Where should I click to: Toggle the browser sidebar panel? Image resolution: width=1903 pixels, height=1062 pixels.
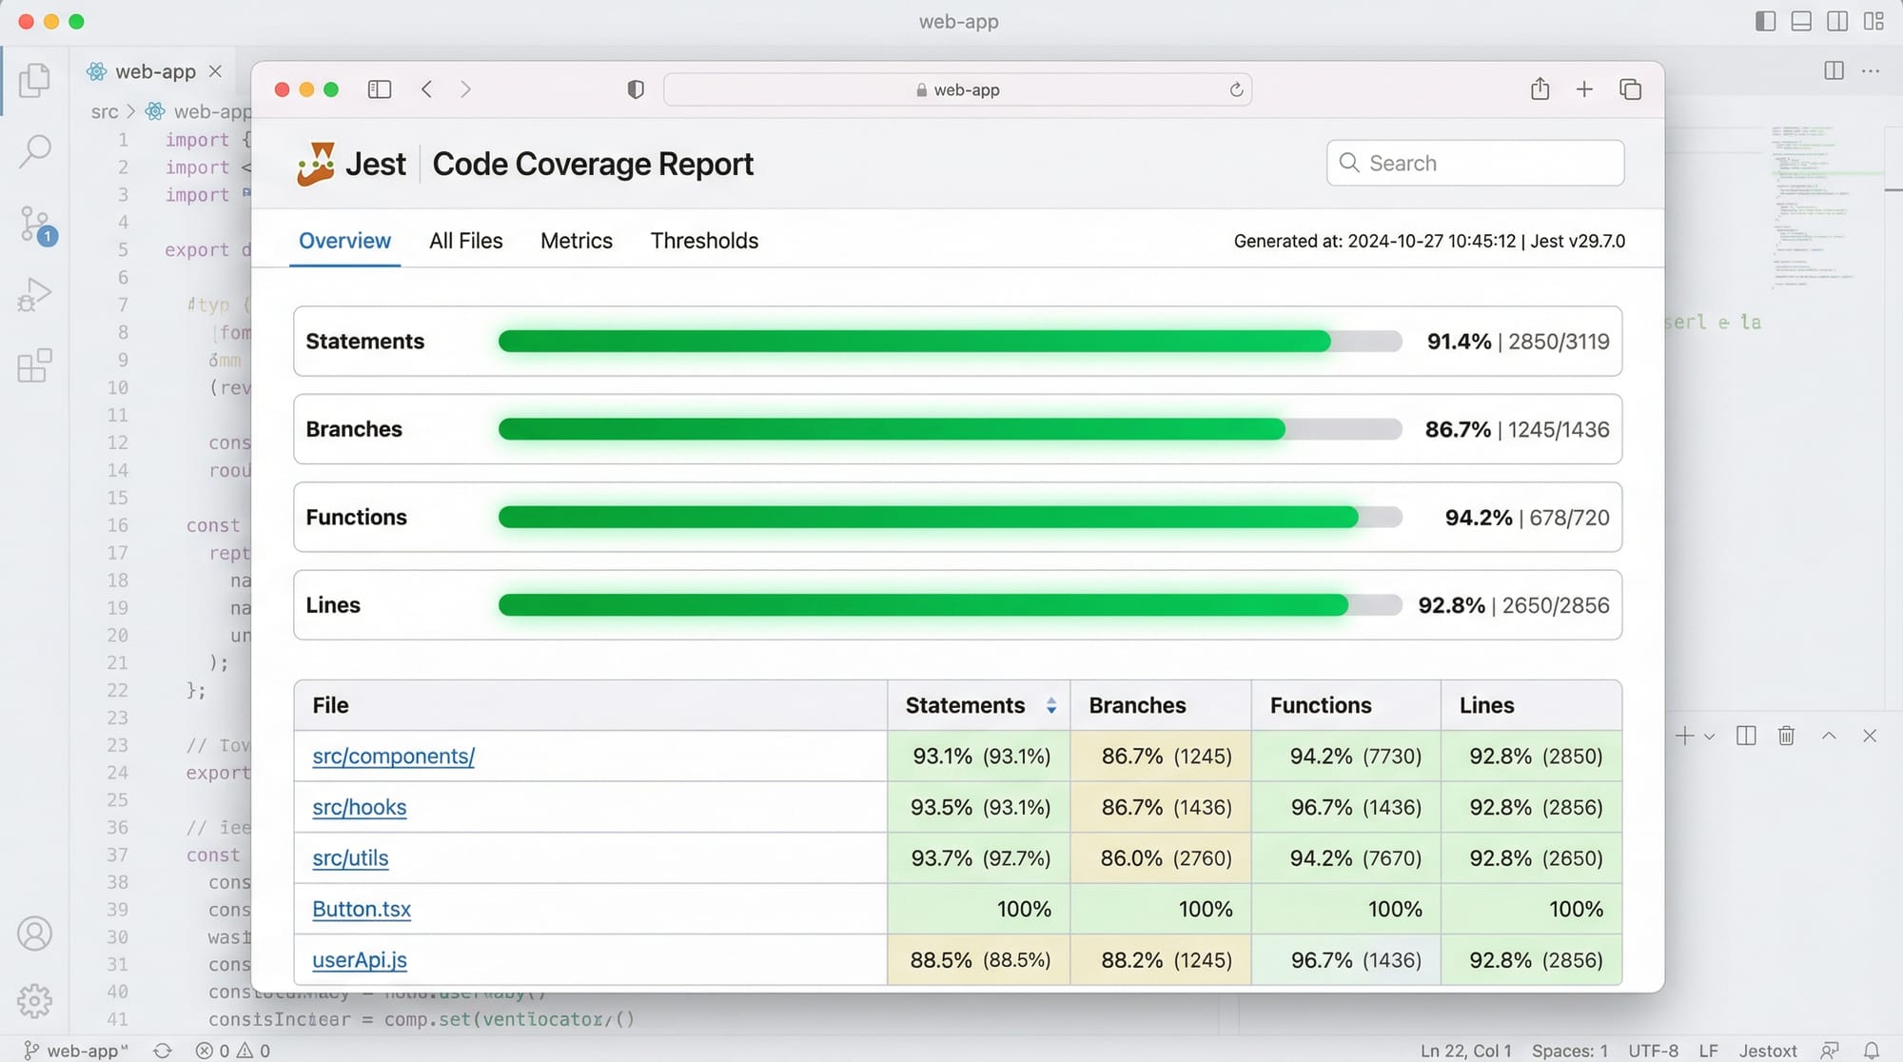380,89
